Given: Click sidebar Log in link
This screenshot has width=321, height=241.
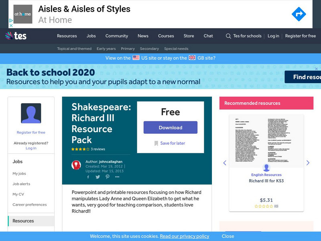Looking at the screenshot, I should [x=31, y=148].
